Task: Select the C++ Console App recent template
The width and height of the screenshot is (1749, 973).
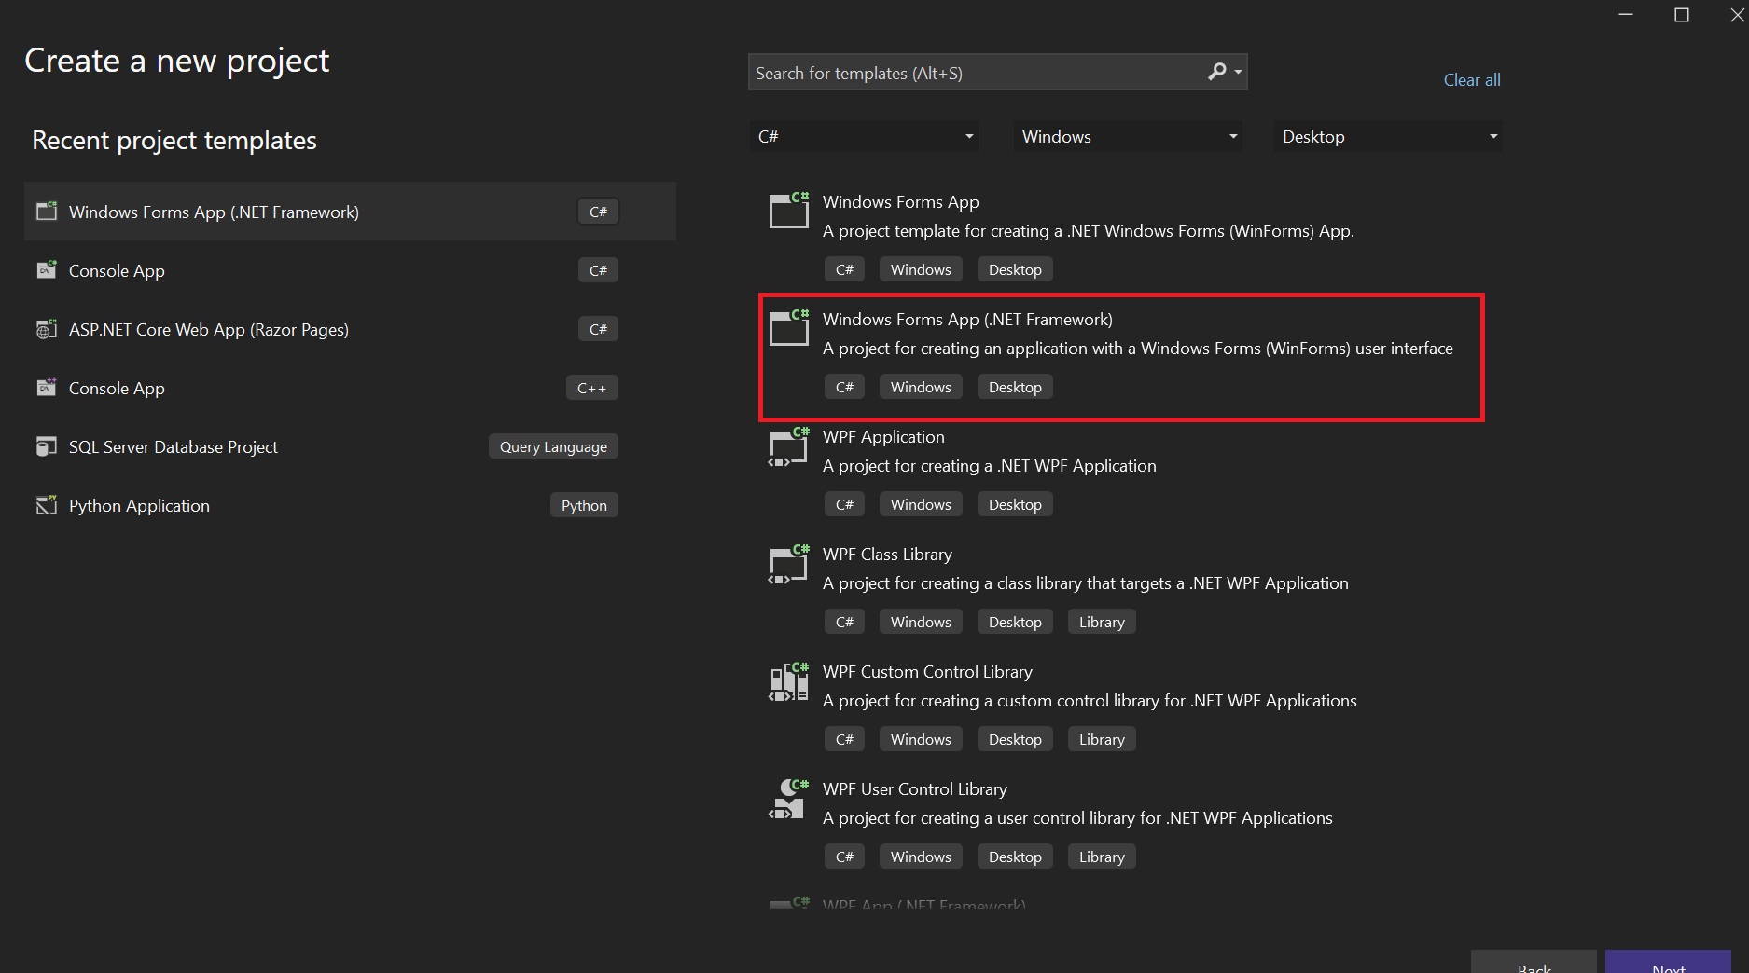Action: pos(350,388)
